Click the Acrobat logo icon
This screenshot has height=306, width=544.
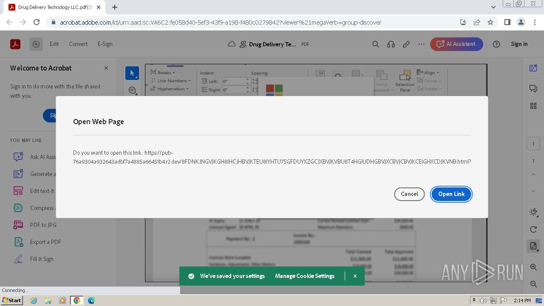click(x=15, y=44)
